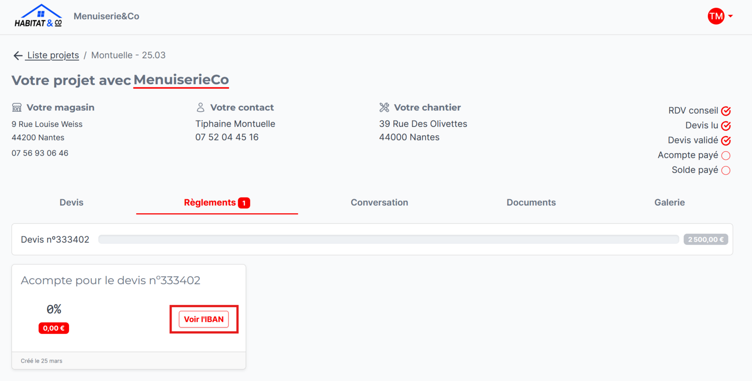Screen dimensions: 752x381
Task: Click the person icon next to Votre contact
Action: point(201,108)
